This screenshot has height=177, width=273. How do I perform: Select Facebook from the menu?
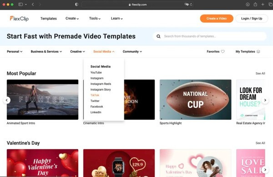click(x=96, y=107)
